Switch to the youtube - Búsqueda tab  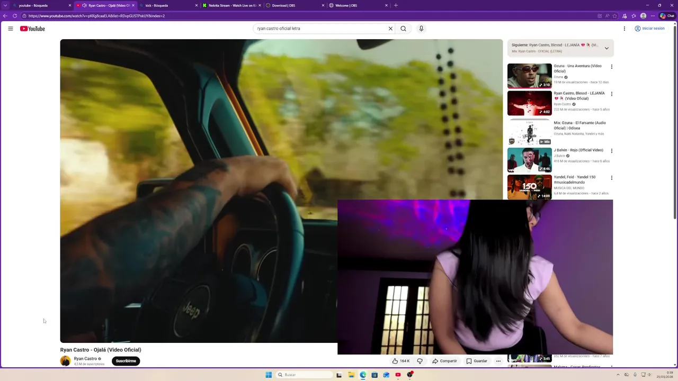click(42, 5)
